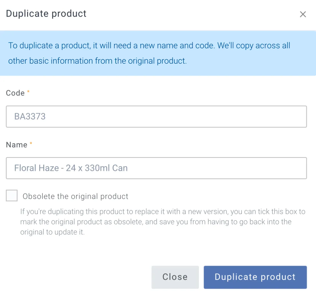This screenshot has width=316, height=296.
Task: Click into the Code input field
Action: 156,117
